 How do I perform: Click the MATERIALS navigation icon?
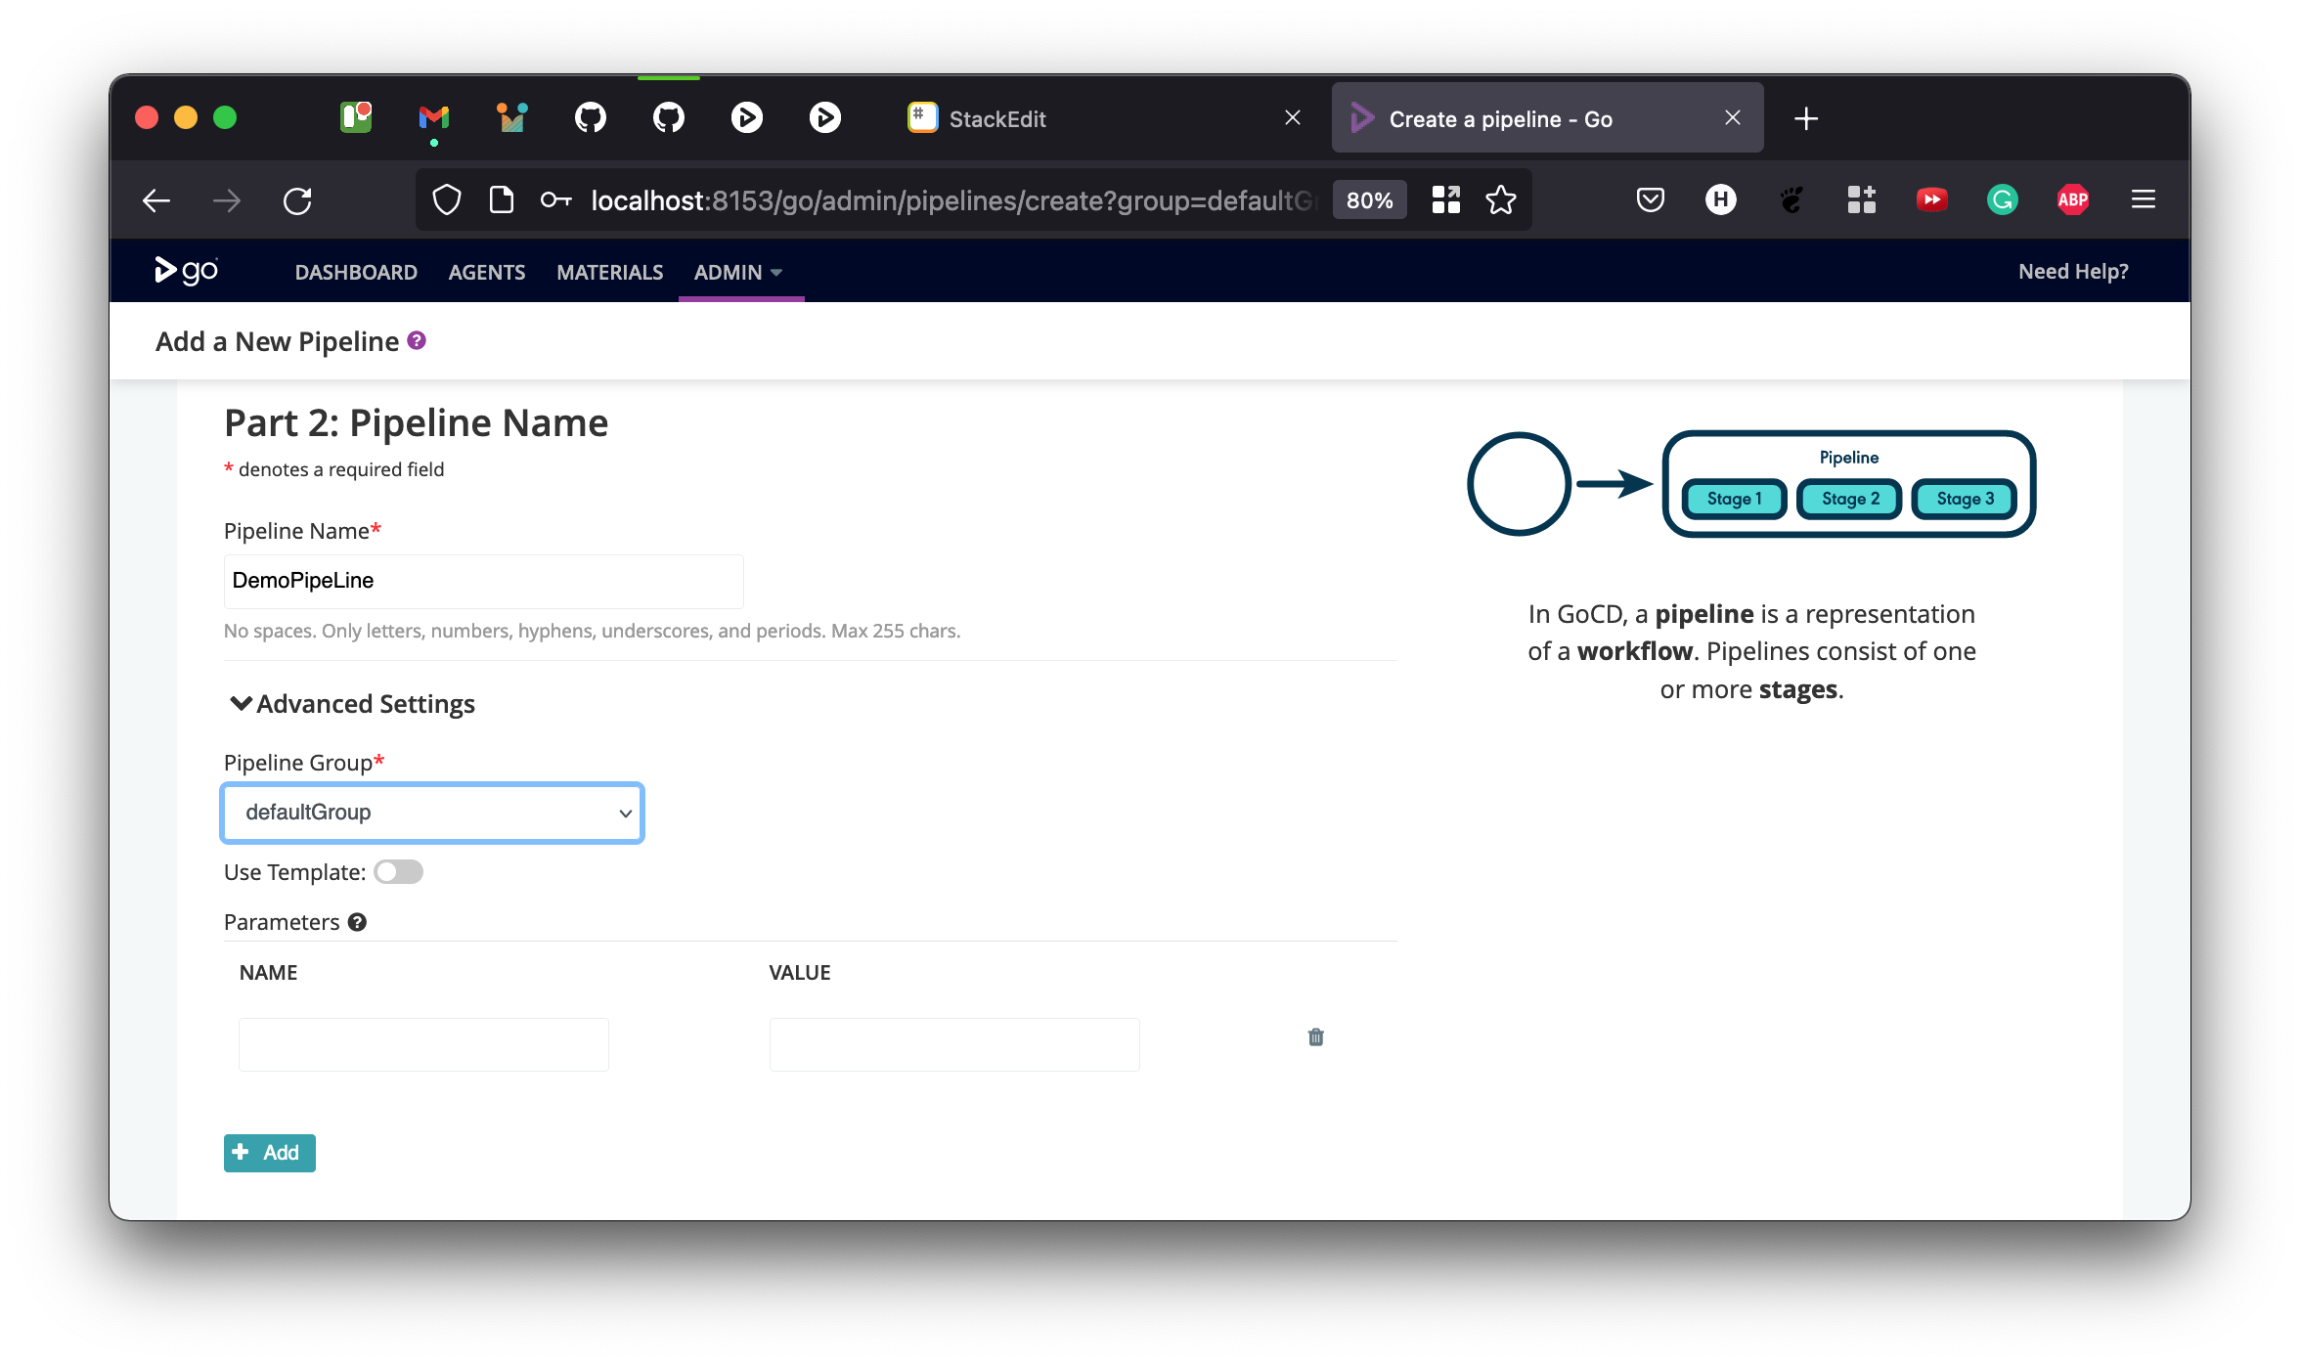[609, 272]
